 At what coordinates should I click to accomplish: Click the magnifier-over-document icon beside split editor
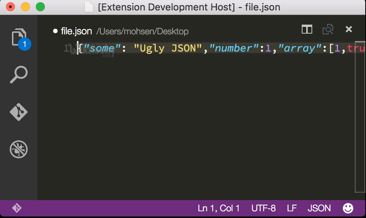point(328,29)
